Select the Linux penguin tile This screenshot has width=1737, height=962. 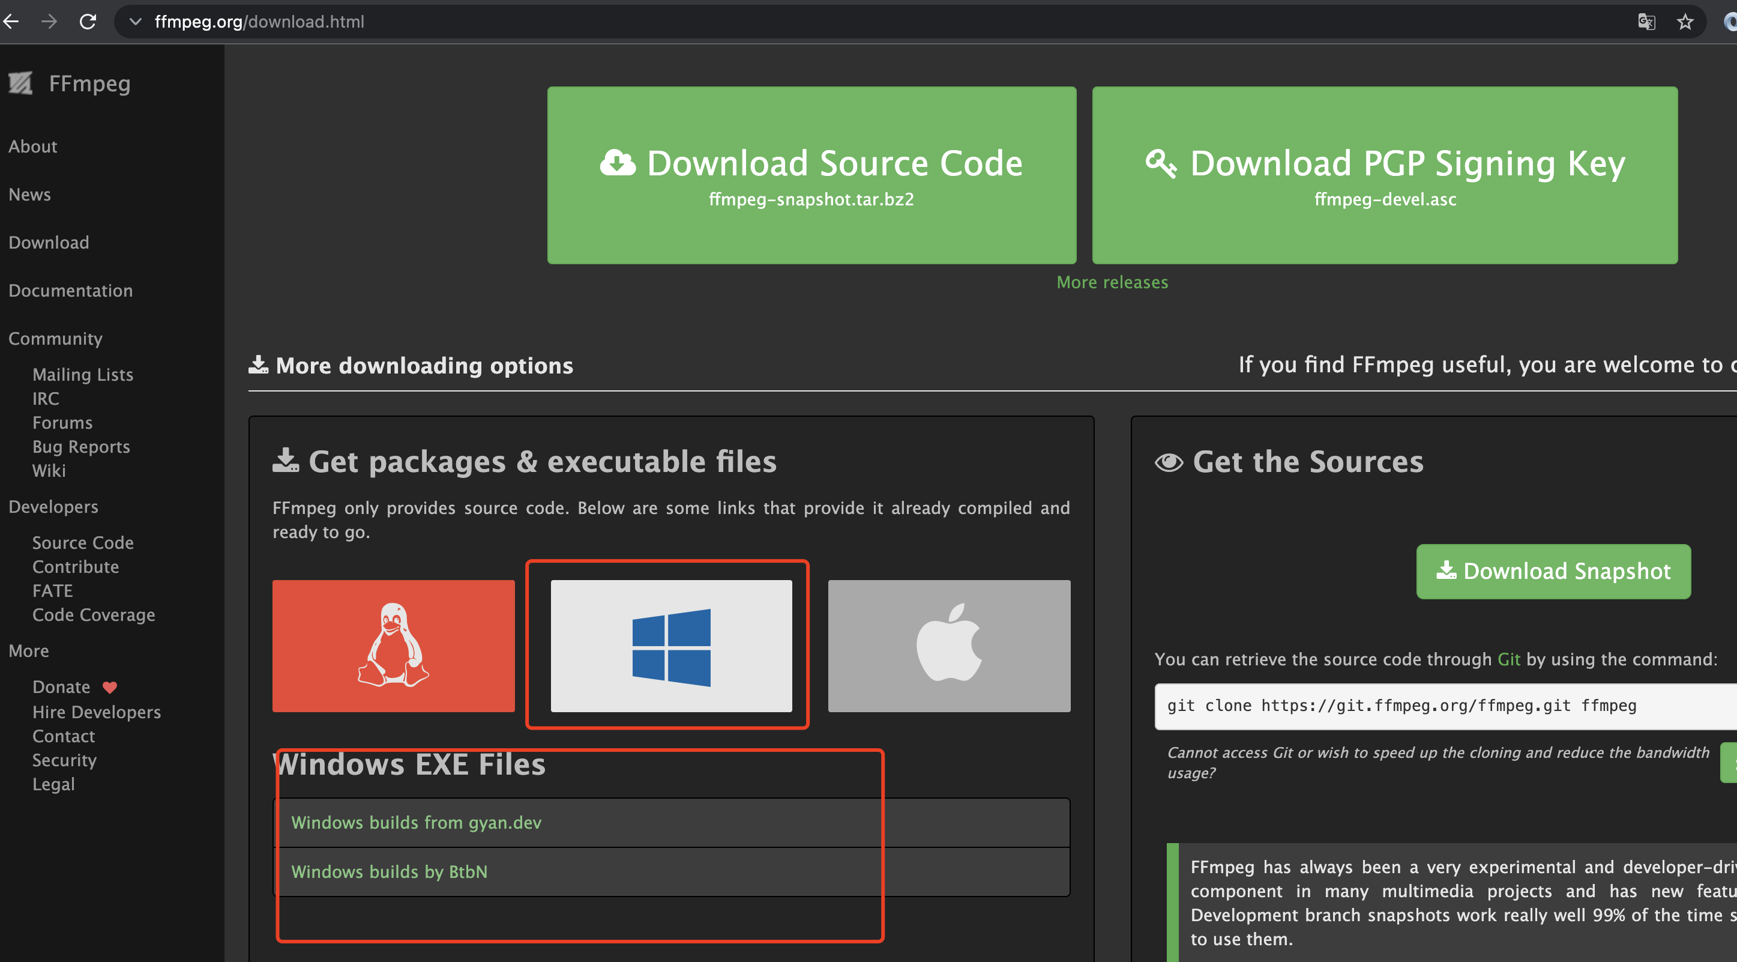pyautogui.click(x=393, y=646)
